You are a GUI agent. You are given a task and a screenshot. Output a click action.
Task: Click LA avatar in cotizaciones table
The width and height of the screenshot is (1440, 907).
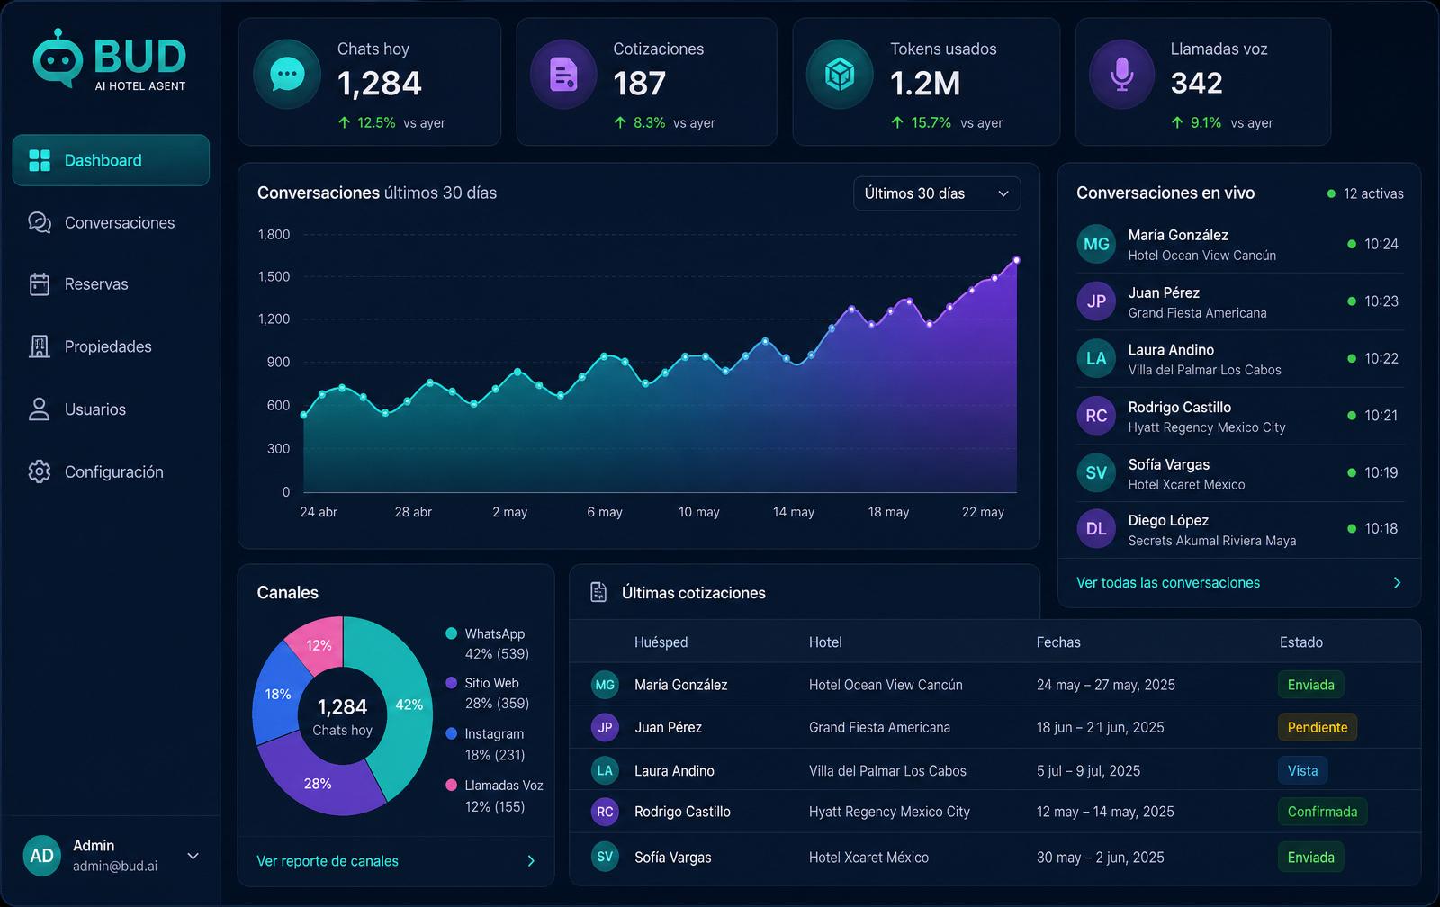pyautogui.click(x=605, y=770)
